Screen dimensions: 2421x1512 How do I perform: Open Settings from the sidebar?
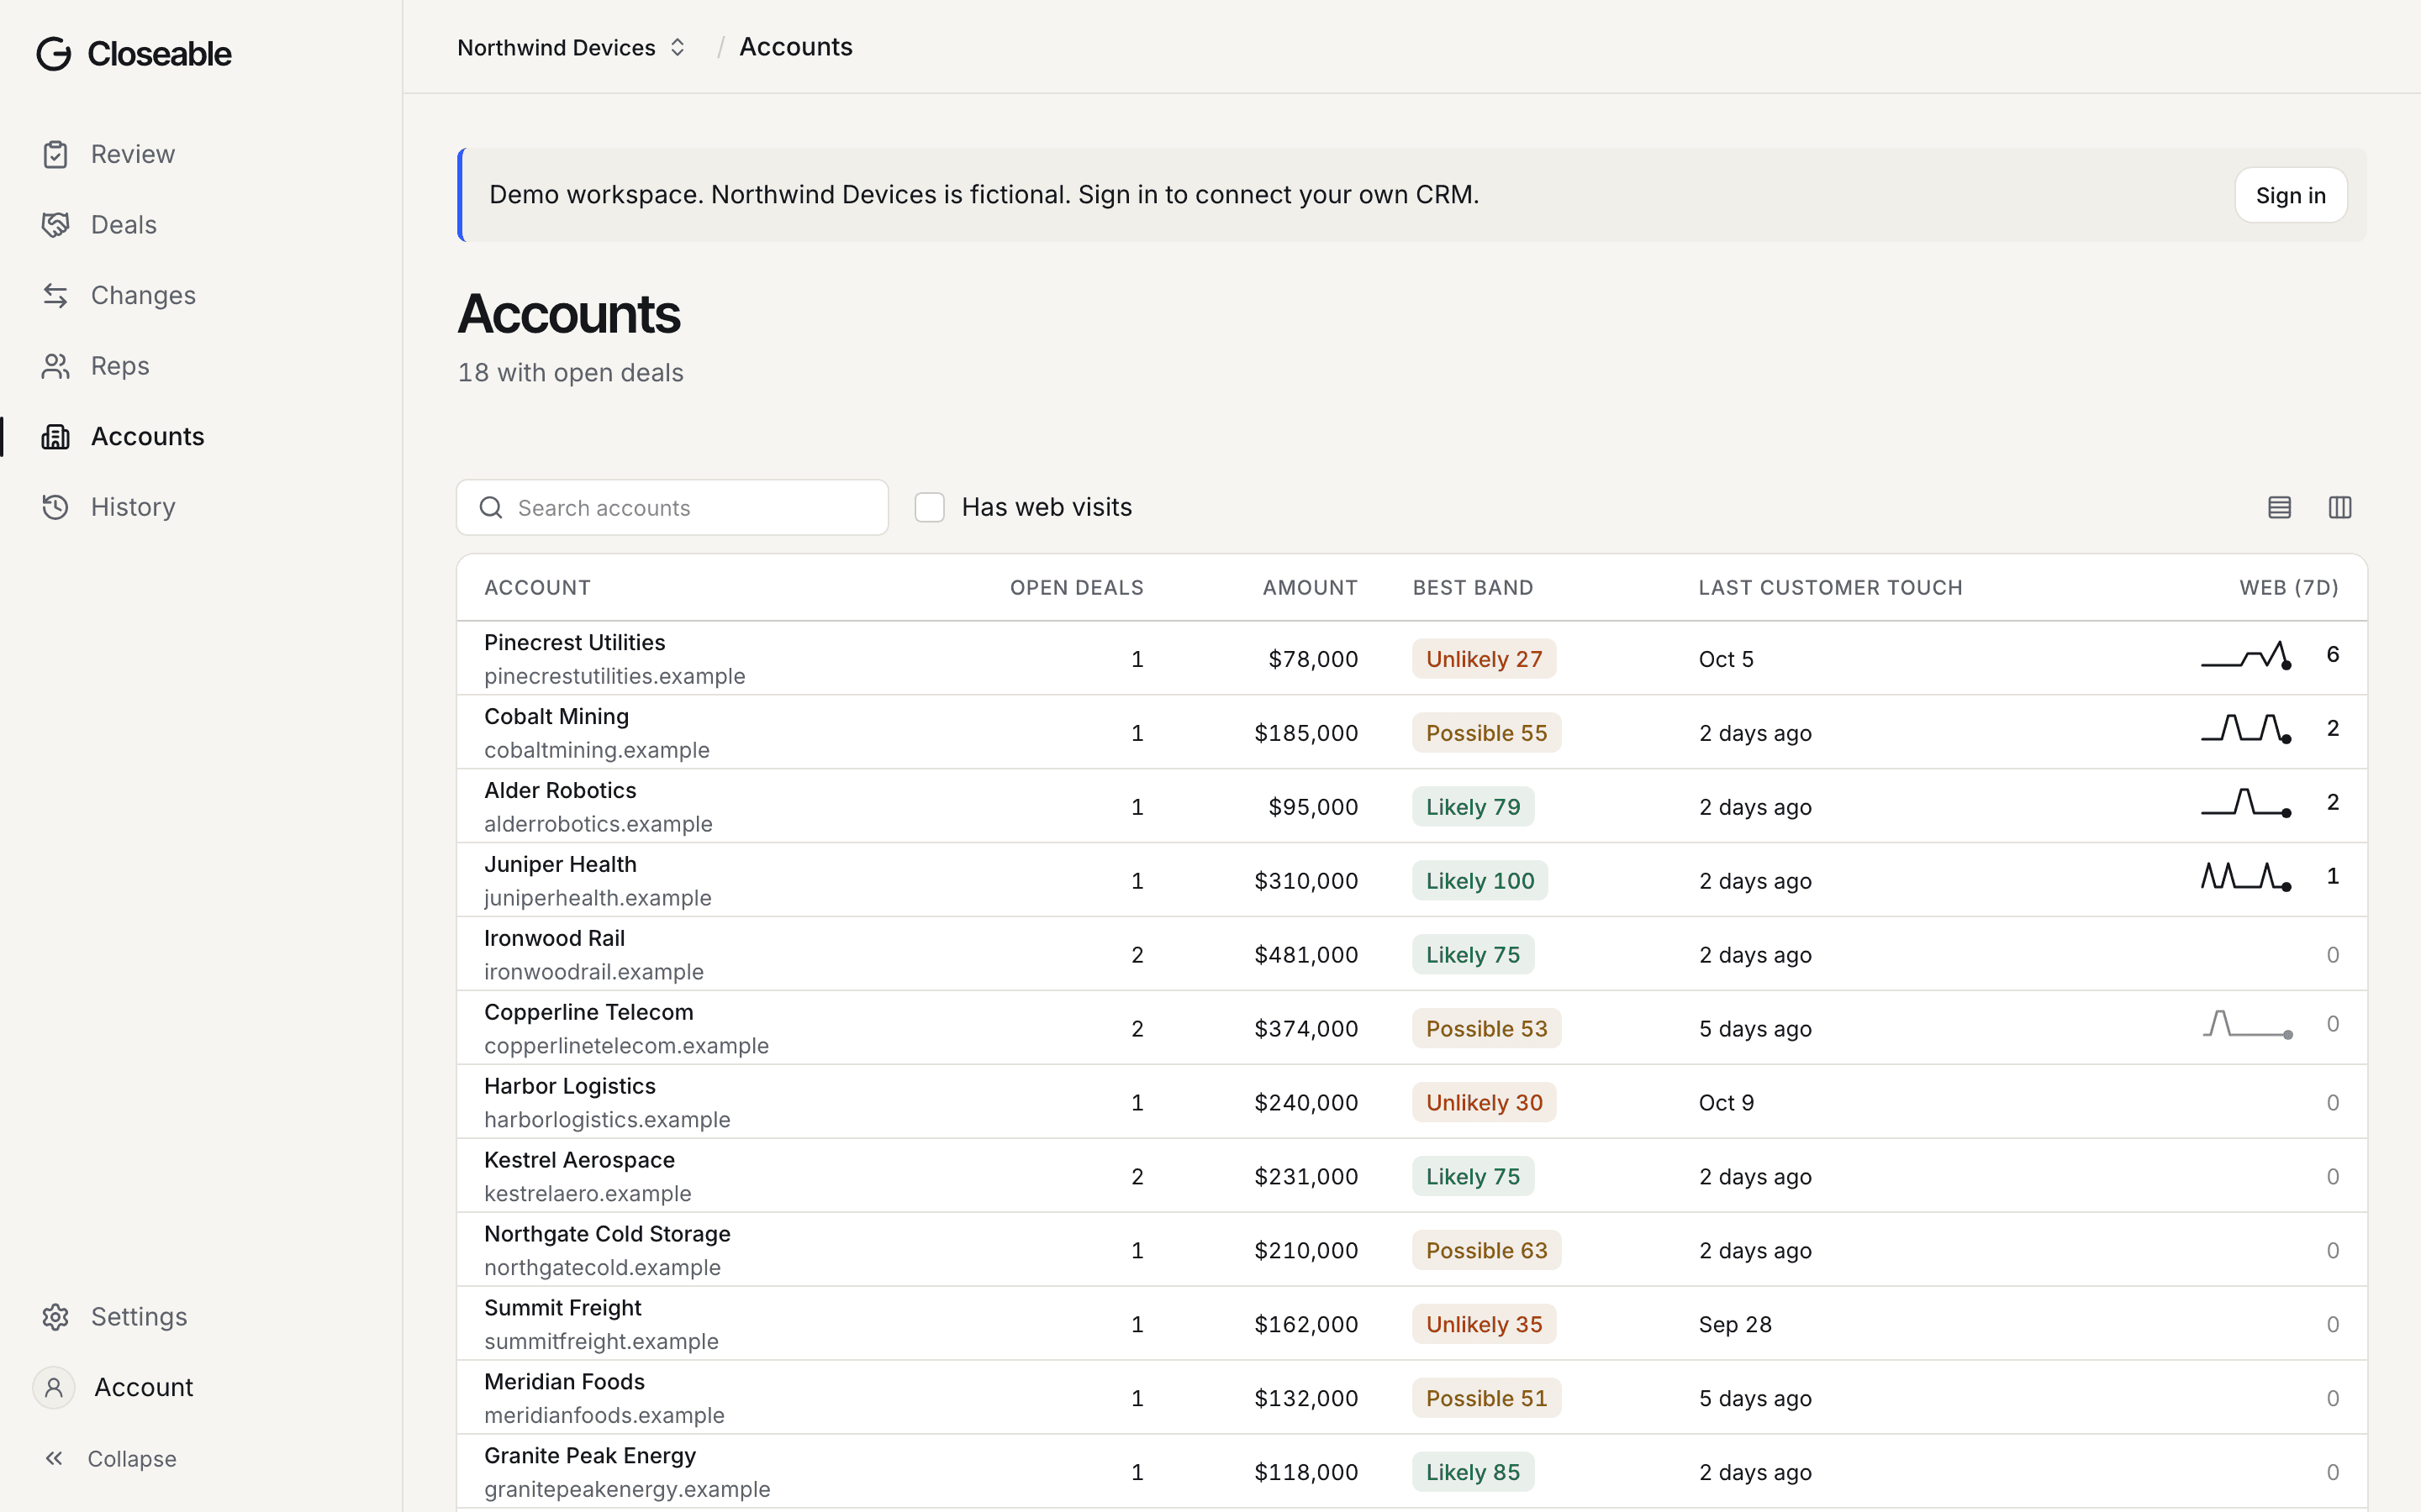tap(139, 1317)
